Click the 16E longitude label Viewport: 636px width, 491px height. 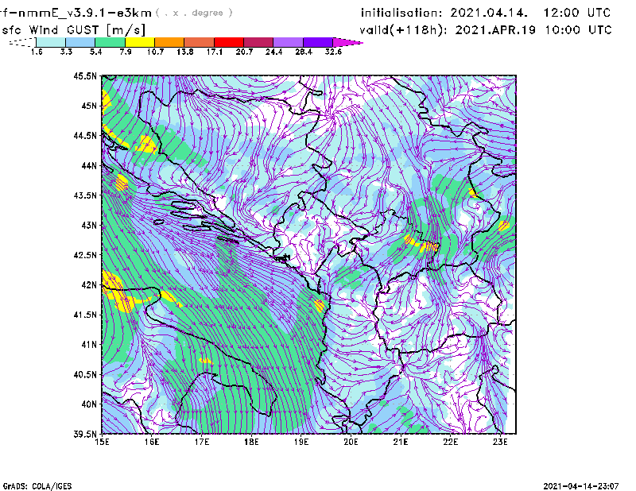152,442
